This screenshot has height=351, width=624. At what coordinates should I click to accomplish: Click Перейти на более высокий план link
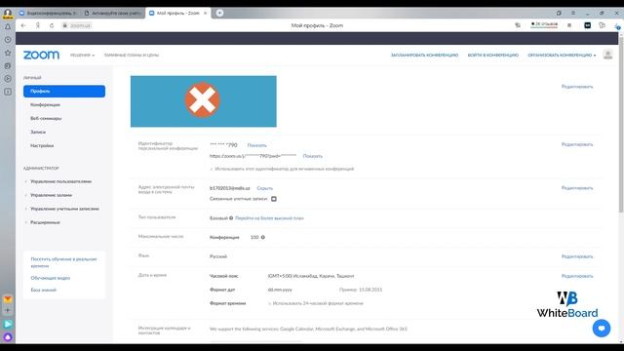pos(269,218)
